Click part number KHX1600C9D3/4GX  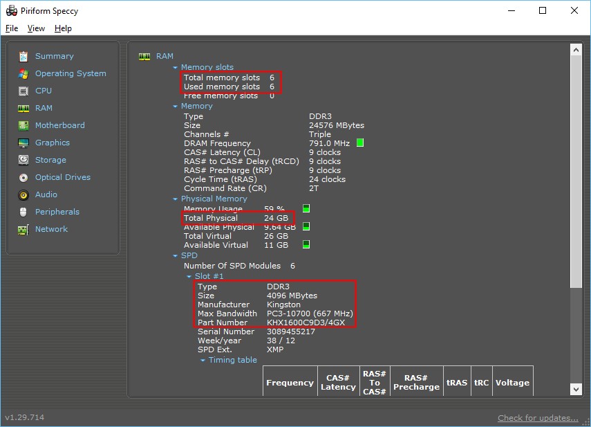click(x=306, y=323)
